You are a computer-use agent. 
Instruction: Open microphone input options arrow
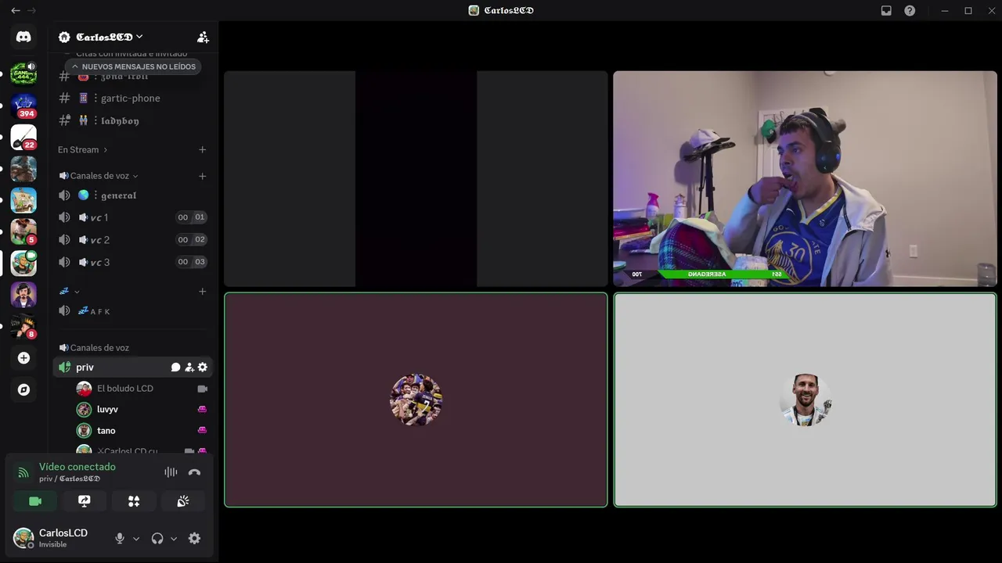coord(136,539)
